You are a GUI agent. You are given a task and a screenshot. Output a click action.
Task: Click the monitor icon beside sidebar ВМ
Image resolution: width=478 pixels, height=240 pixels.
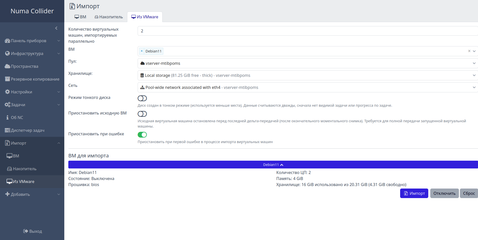coord(10,156)
